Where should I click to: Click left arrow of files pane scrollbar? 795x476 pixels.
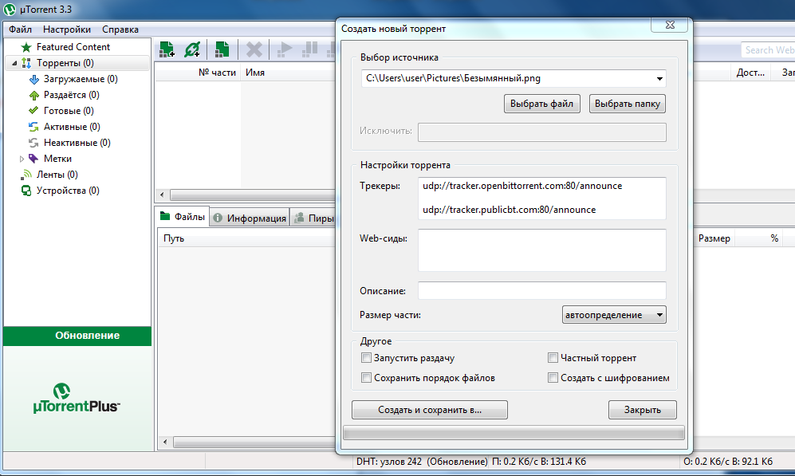click(164, 442)
